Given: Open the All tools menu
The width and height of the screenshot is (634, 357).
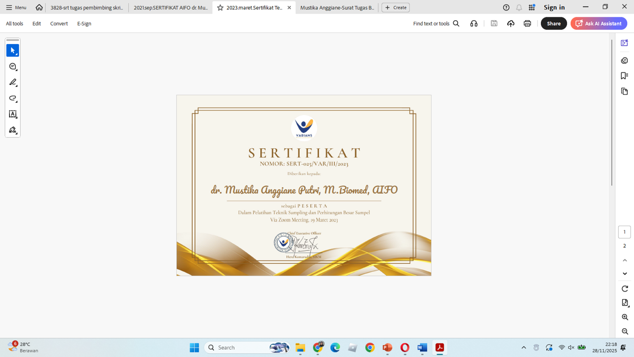Looking at the screenshot, I should click(x=14, y=23).
